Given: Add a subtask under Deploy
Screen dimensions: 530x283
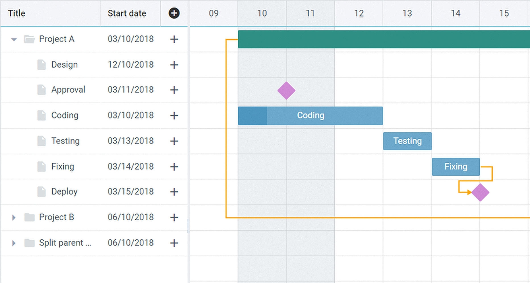Looking at the screenshot, I should (174, 192).
